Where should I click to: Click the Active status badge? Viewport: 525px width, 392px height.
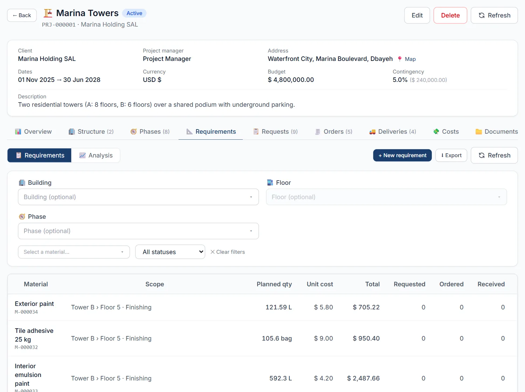(x=134, y=13)
